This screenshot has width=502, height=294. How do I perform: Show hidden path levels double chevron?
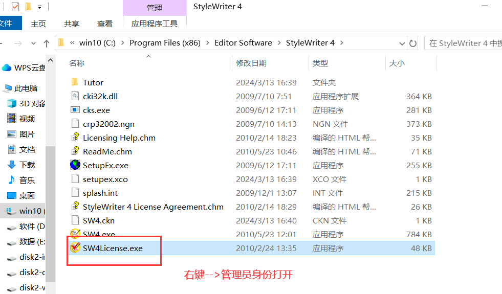pos(72,43)
